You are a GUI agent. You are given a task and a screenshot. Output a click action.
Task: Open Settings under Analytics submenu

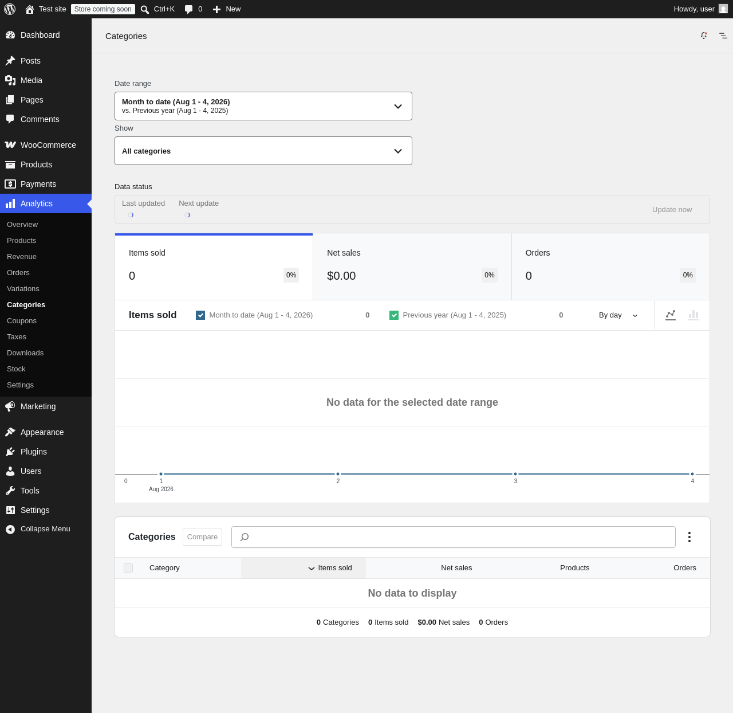click(20, 385)
